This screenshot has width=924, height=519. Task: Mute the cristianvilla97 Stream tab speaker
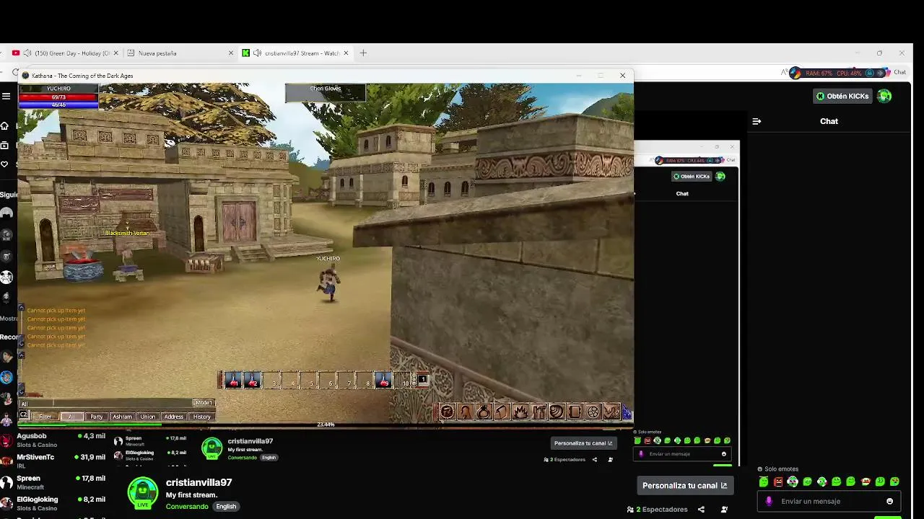click(258, 53)
